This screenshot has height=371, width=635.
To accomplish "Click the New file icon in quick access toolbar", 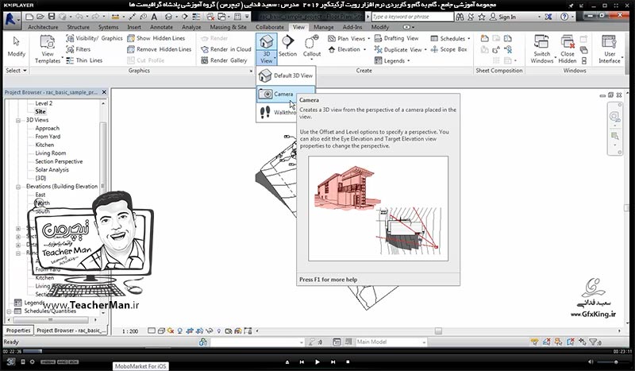I will click(x=29, y=17).
